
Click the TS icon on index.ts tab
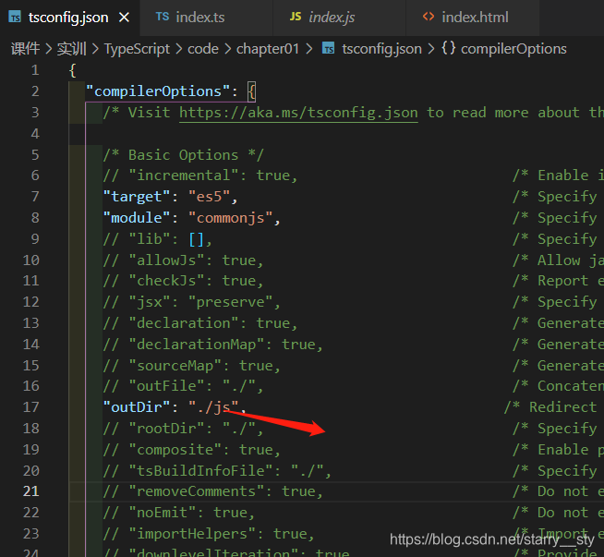(163, 17)
